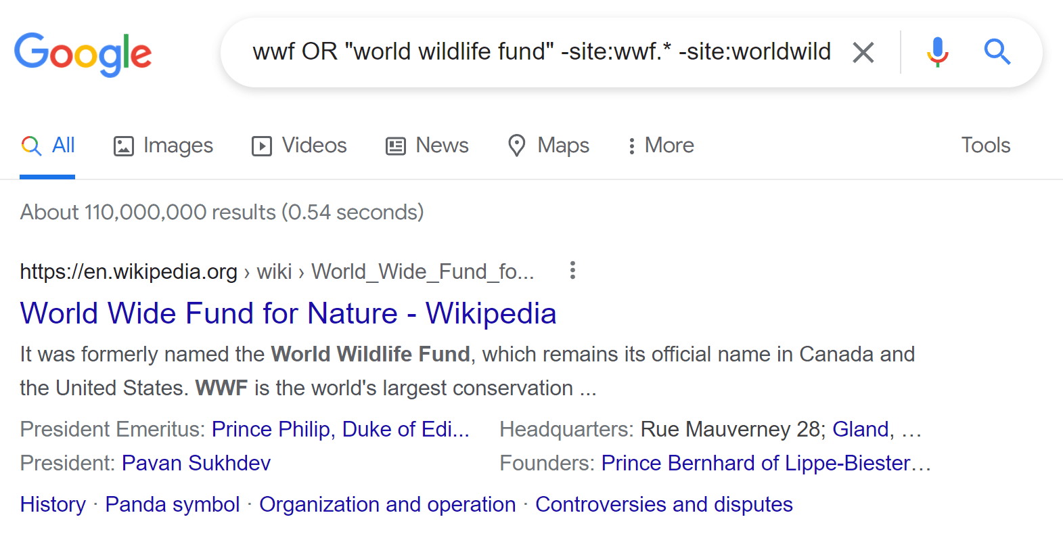The image size is (1063, 534).
Task: Select the Images search icon
Action: point(124,146)
